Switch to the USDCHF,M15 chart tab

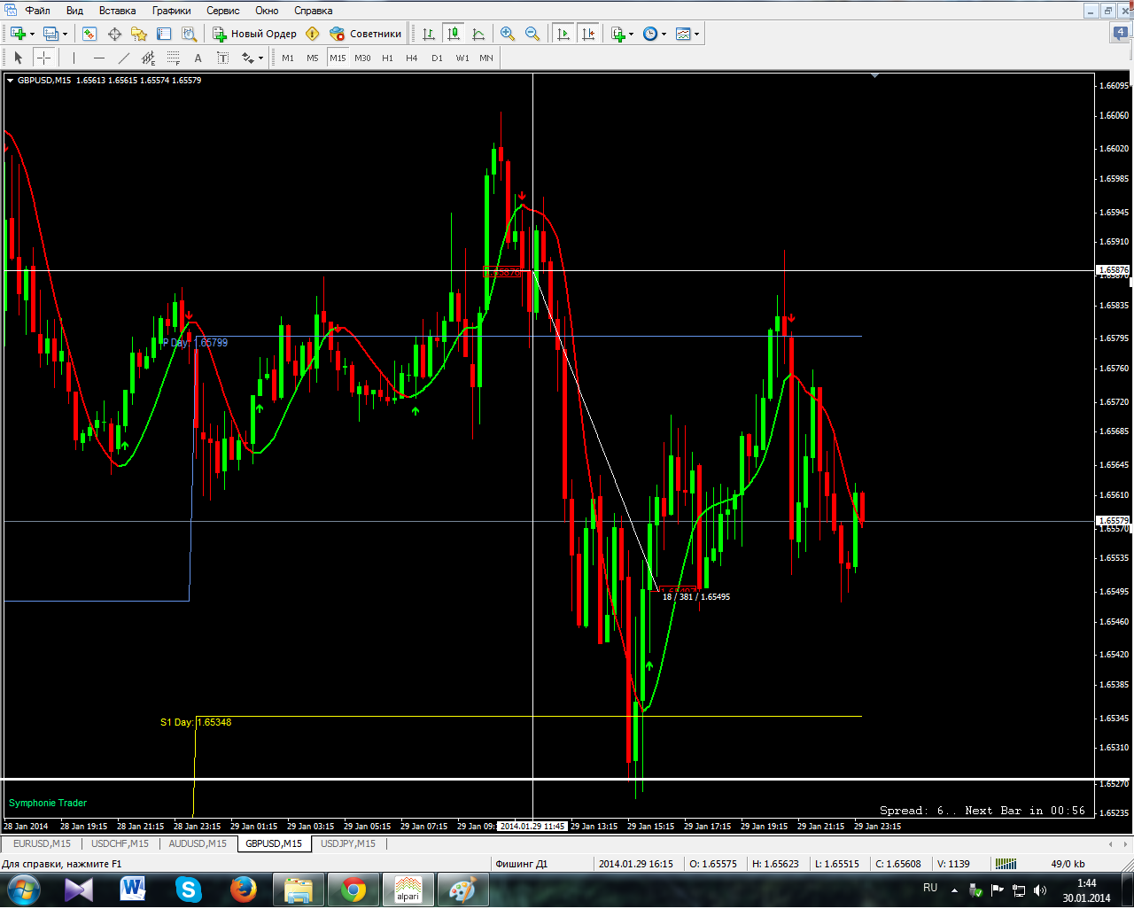(120, 843)
